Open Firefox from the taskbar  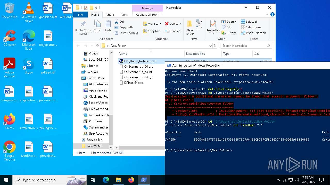131,180
